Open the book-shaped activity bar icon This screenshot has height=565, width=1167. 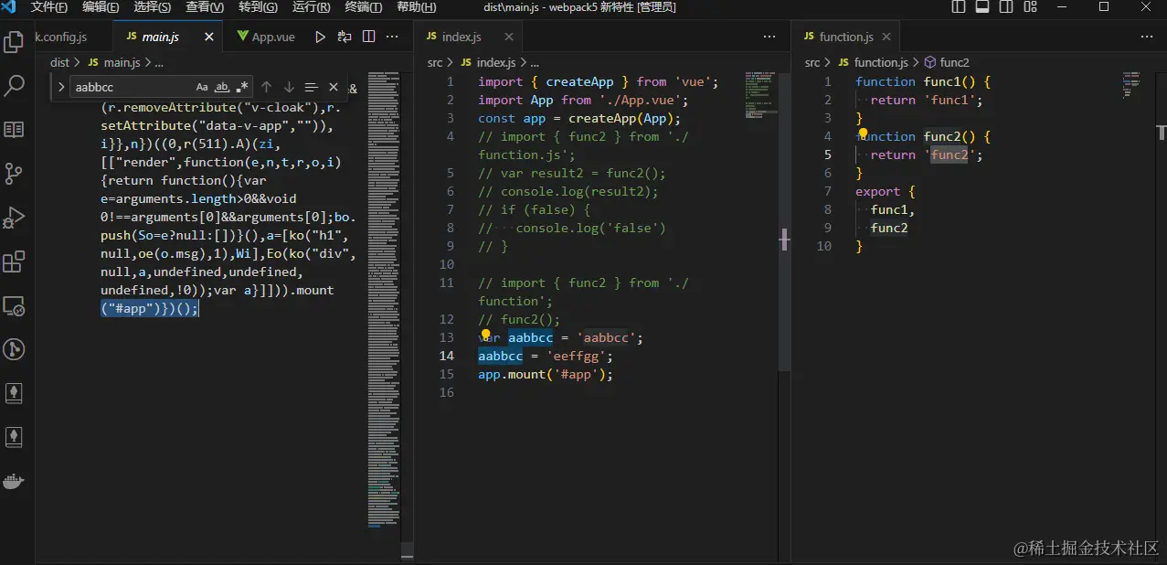click(x=14, y=130)
